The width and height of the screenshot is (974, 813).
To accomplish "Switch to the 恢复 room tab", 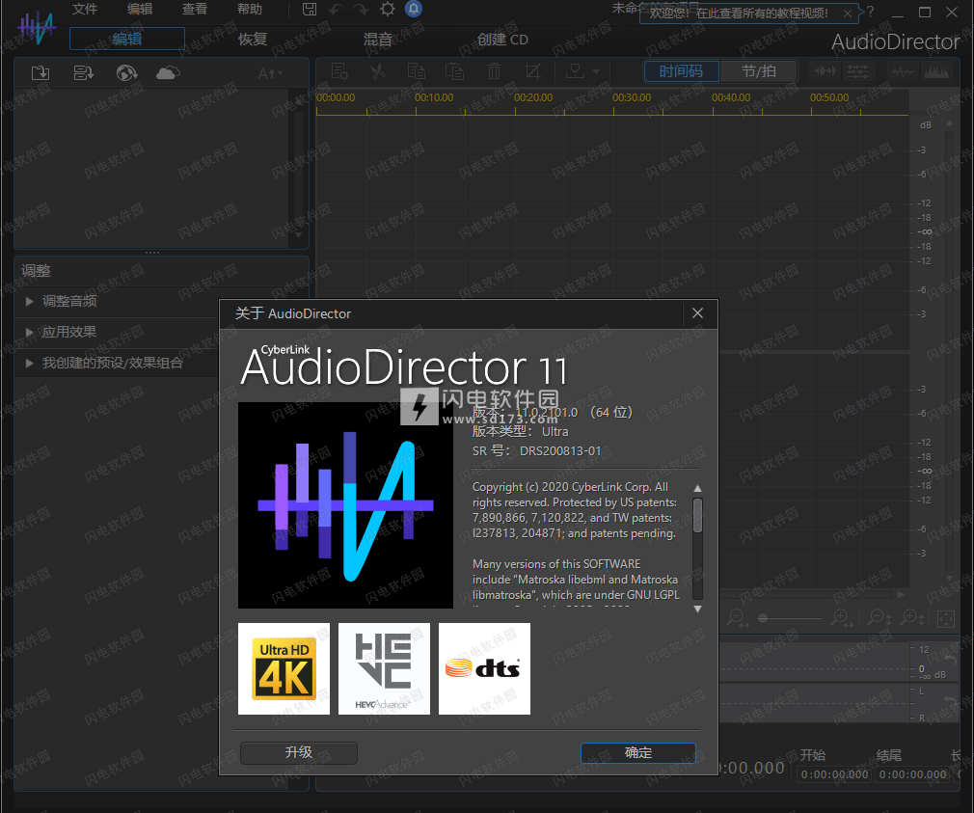I will point(253,40).
